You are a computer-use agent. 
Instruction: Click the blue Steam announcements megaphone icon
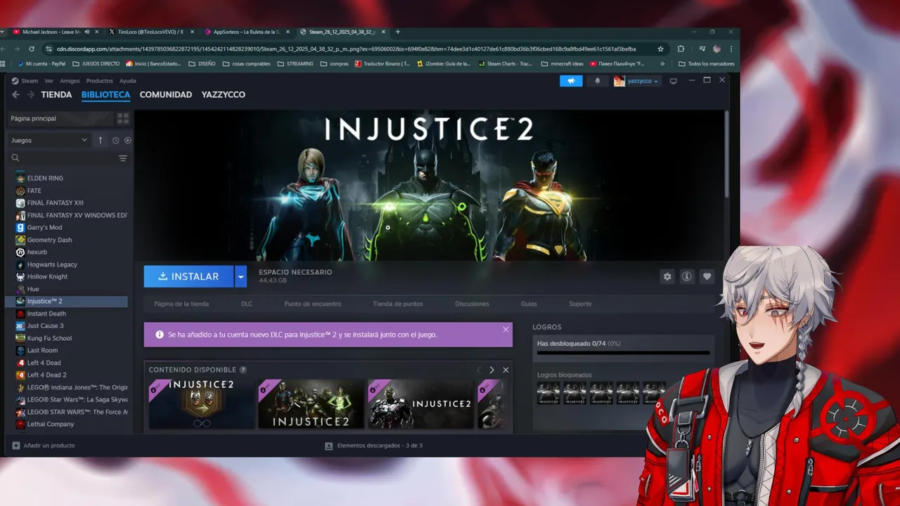tap(571, 81)
